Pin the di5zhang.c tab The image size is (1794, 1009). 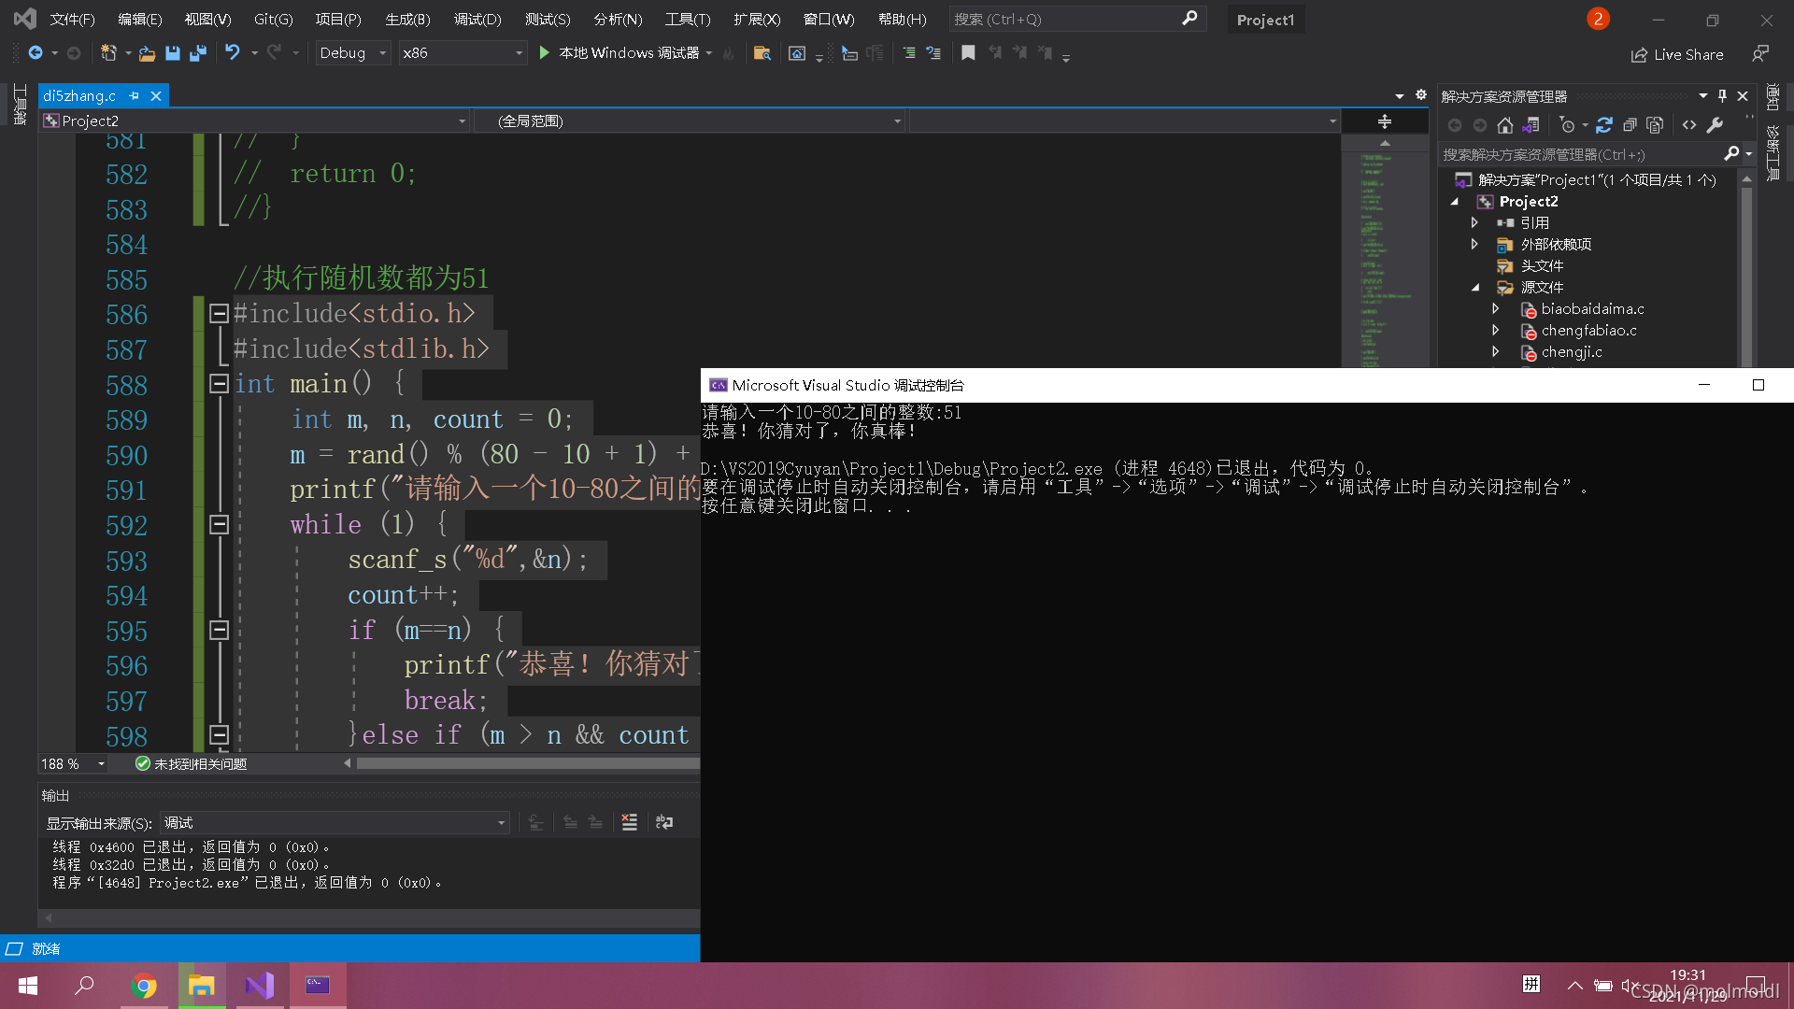coord(135,95)
